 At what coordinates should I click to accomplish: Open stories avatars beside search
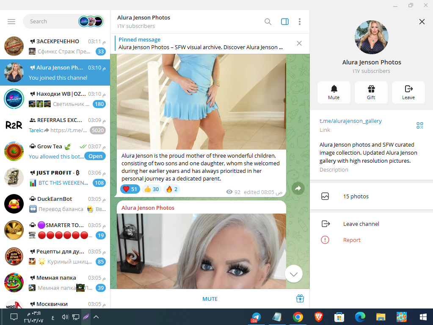[91, 22]
